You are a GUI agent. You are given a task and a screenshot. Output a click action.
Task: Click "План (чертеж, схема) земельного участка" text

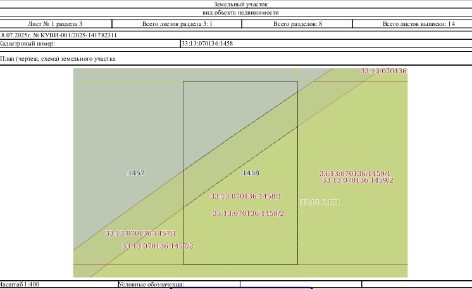pos(58,59)
